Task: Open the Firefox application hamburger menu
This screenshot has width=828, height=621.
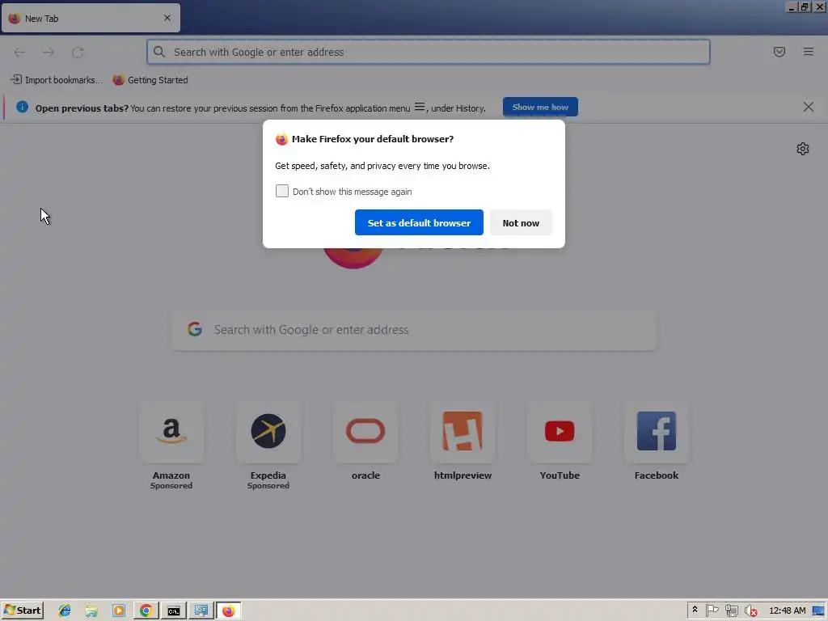Action: click(809, 52)
